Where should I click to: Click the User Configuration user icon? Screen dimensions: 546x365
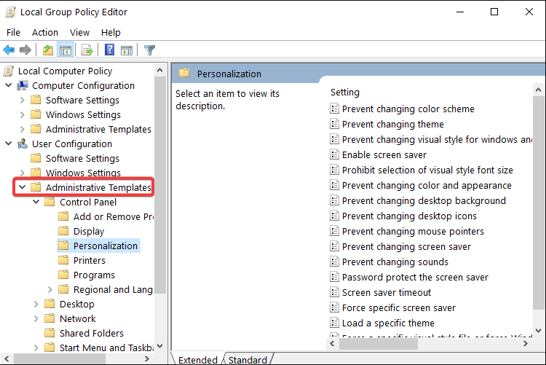pyautogui.click(x=23, y=144)
